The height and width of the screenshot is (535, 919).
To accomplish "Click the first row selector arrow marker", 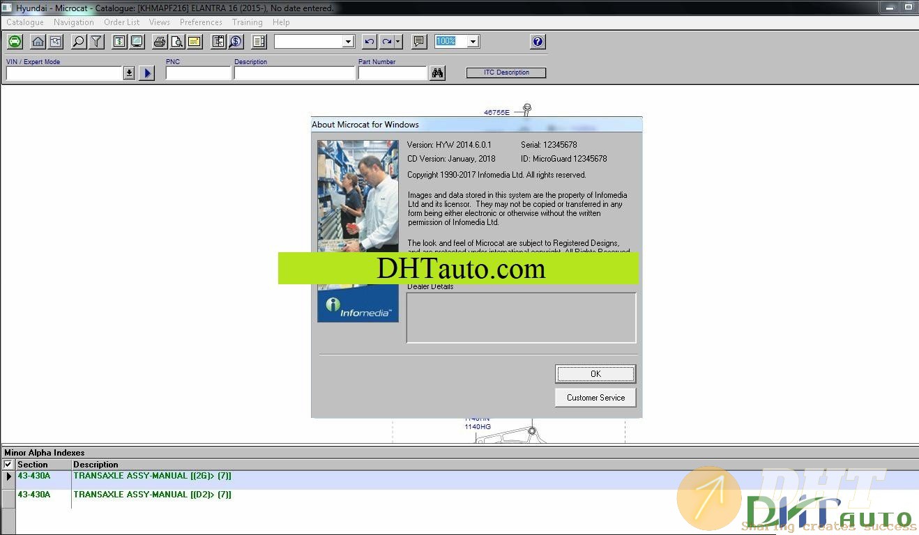I will click(8, 476).
